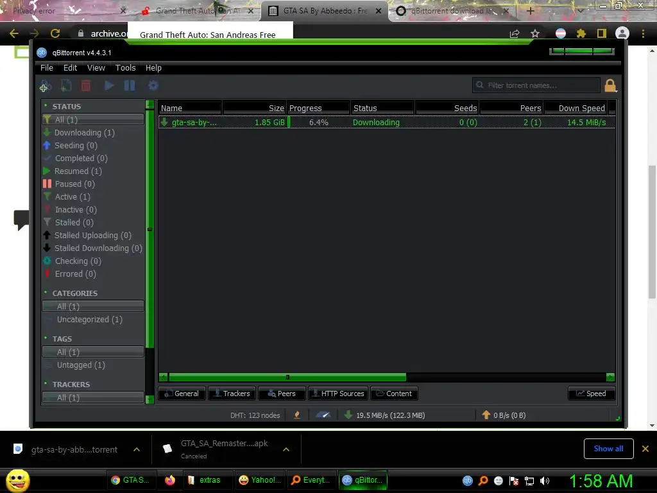
Task: Open the File menu
Action: 46,68
